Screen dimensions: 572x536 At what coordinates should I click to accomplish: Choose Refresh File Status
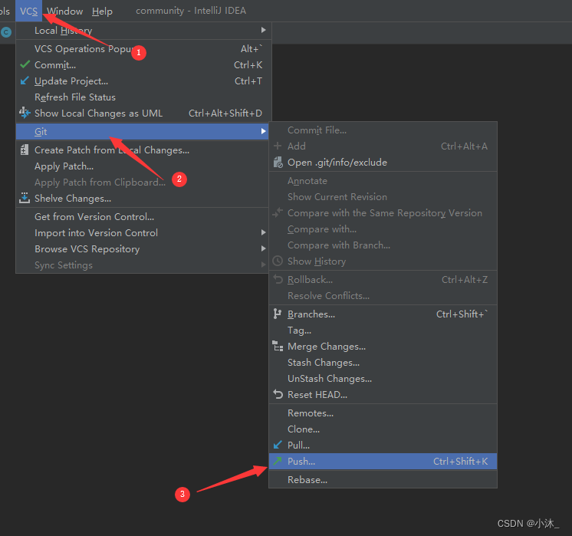(143, 97)
